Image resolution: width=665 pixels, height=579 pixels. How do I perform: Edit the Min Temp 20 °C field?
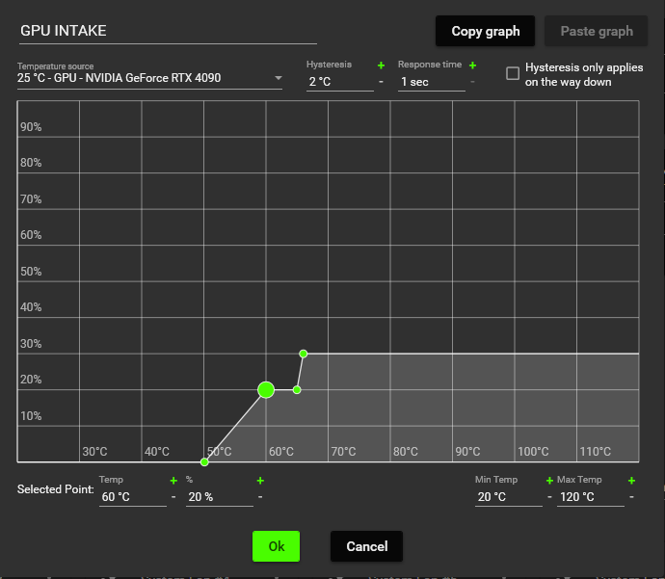click(x=509, y=497)
